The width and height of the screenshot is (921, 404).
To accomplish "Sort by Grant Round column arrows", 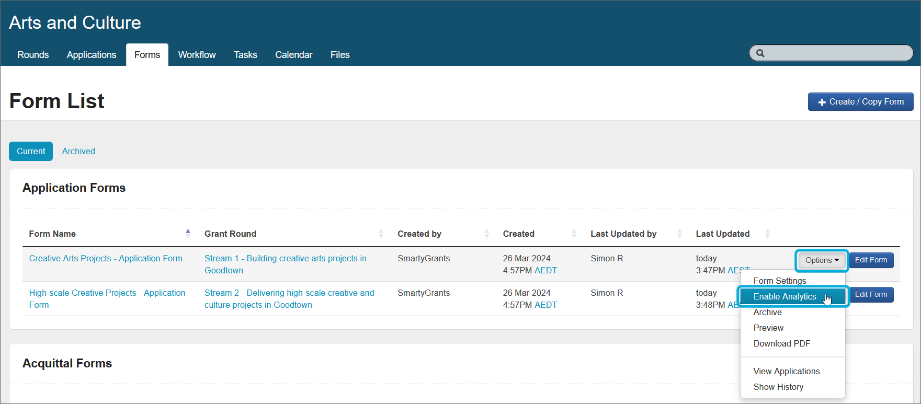I will (381, 234).
